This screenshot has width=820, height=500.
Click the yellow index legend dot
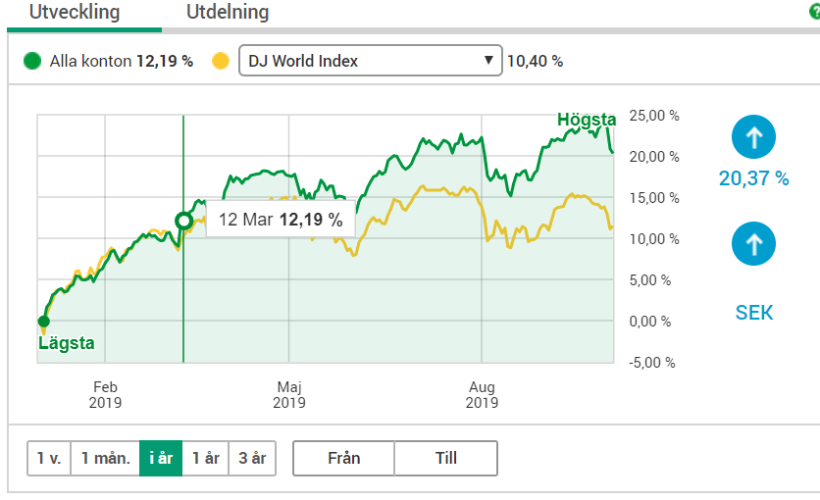point(221,61)
